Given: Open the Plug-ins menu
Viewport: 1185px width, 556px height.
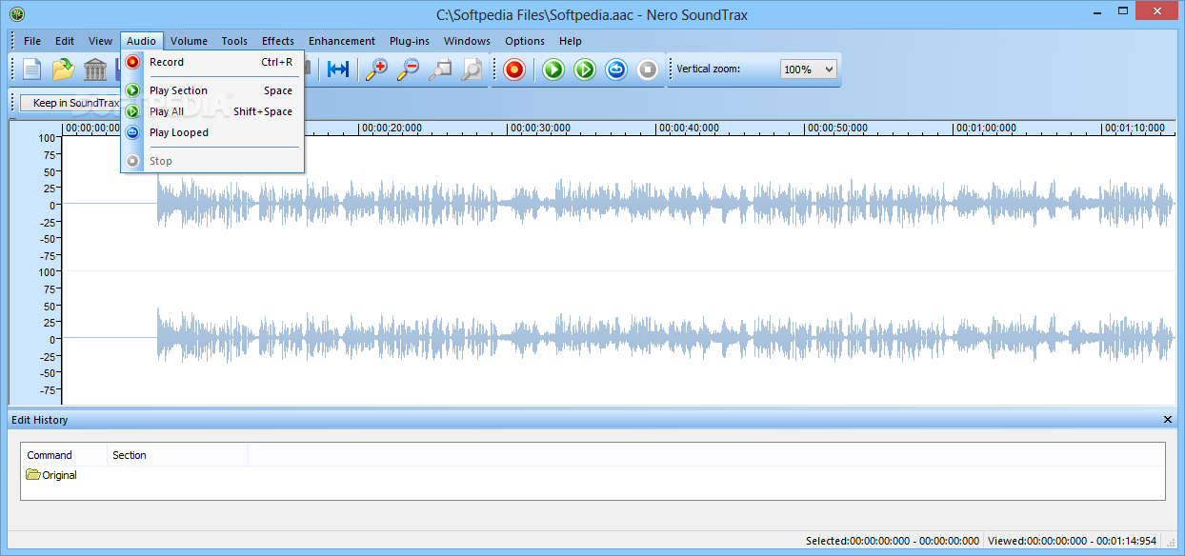Looking at the screenshot, I should pos(410,41).
